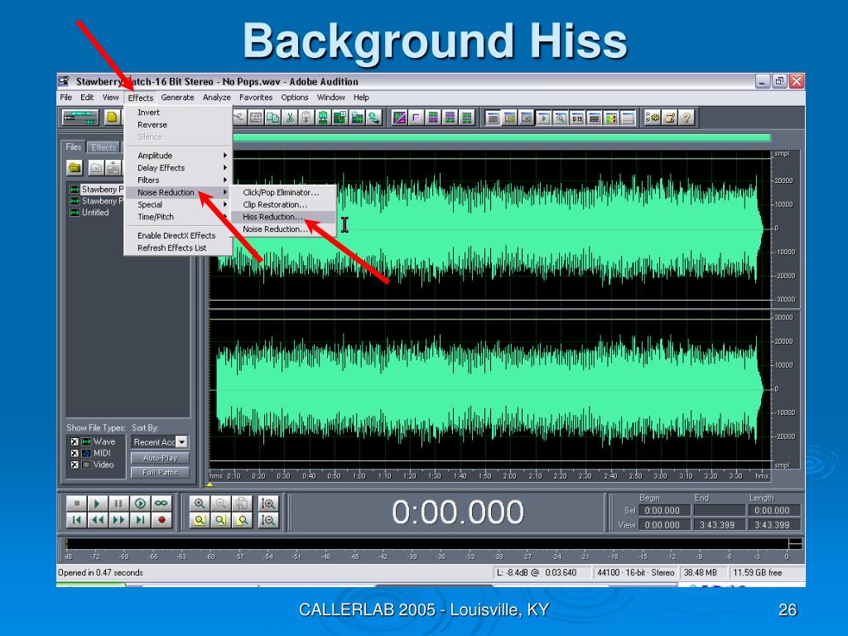
Task: Click '44100 · 16-bit · Stereo' in status bar
Action: (x=635, y=573)
